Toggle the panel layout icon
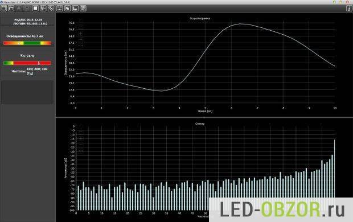 (x=83, y=9)
